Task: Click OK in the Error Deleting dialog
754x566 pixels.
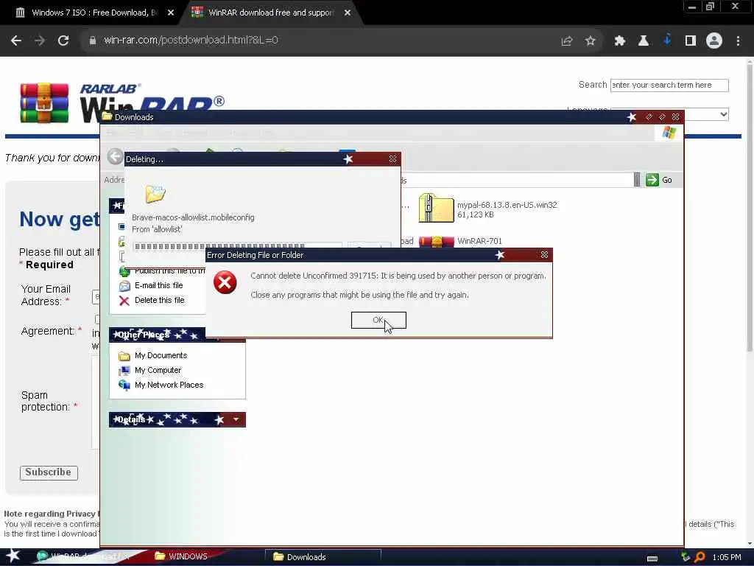Action: point(378,320)
